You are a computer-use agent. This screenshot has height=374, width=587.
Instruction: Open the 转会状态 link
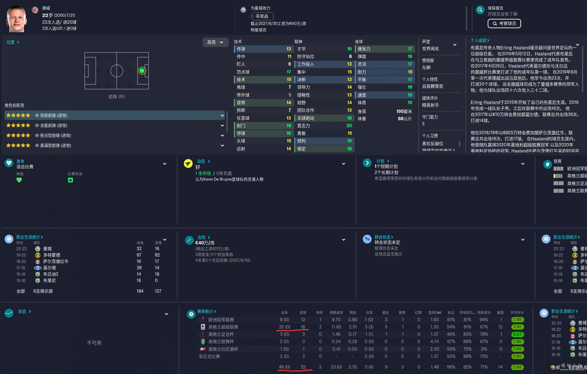[x=384, y=237]
